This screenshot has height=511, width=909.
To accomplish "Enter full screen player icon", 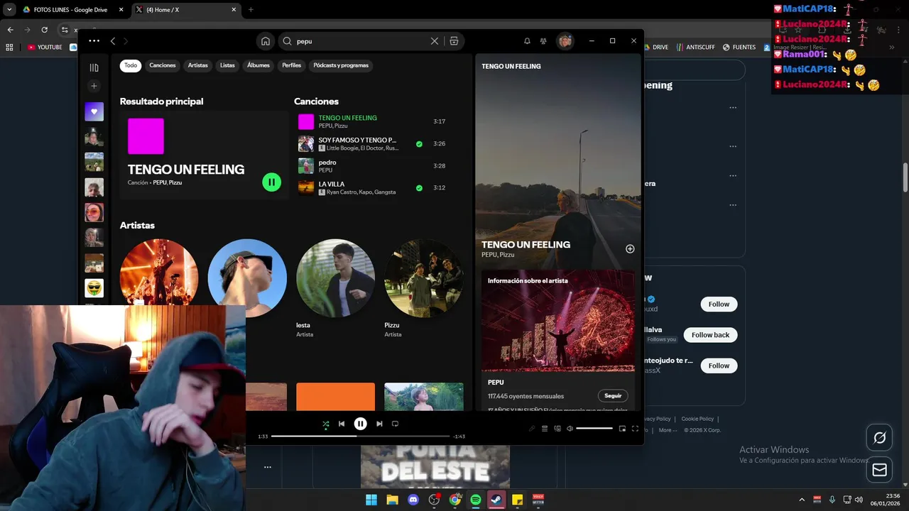I will [x=635, y=429].
